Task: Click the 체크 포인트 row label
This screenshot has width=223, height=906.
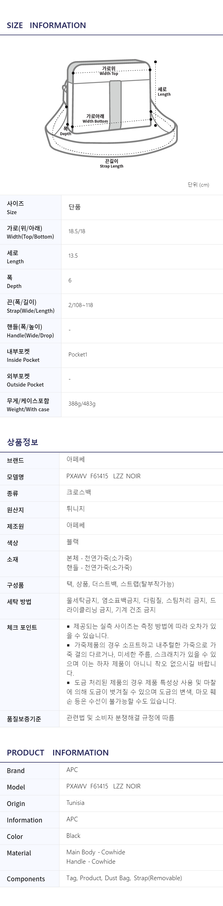Action: click(x=22, y=627)
